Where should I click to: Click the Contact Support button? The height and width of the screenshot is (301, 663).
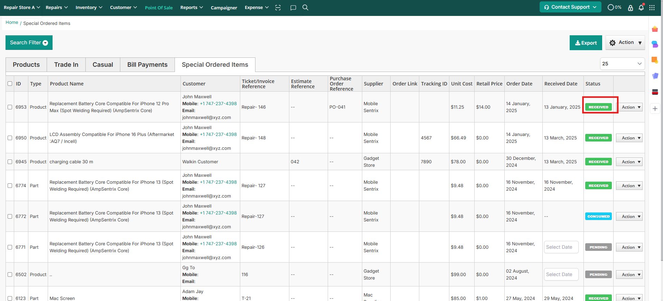click(570, 7)
